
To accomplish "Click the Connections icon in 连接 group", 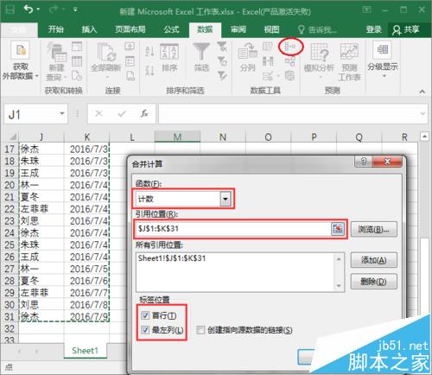I will 130,46.
